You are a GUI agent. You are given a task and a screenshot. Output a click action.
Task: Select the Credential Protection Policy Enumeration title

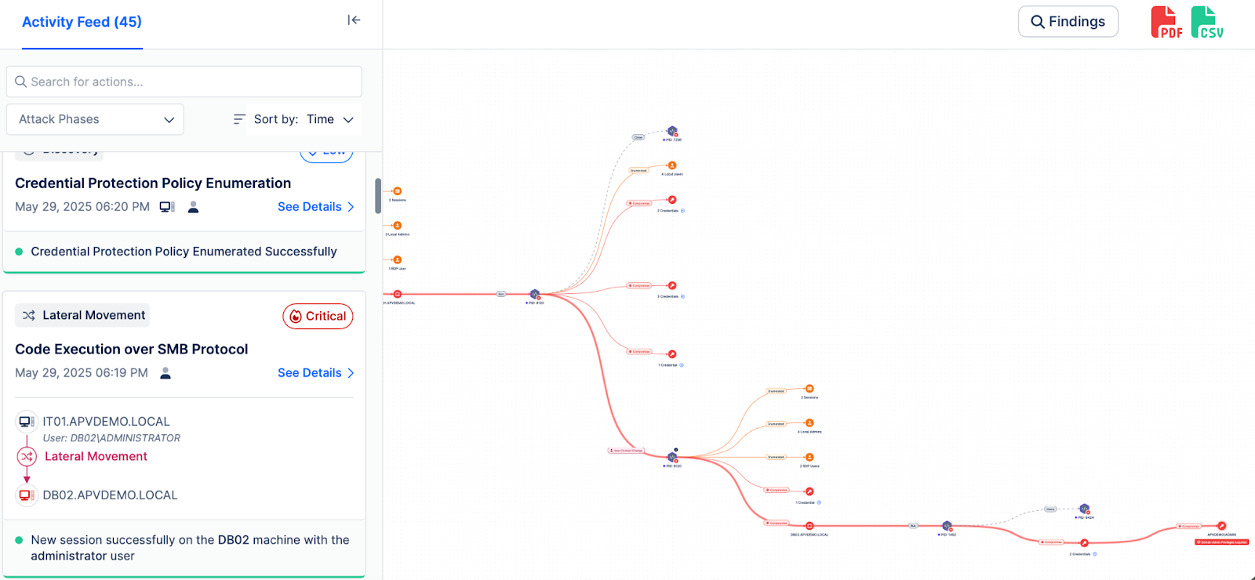153,183
